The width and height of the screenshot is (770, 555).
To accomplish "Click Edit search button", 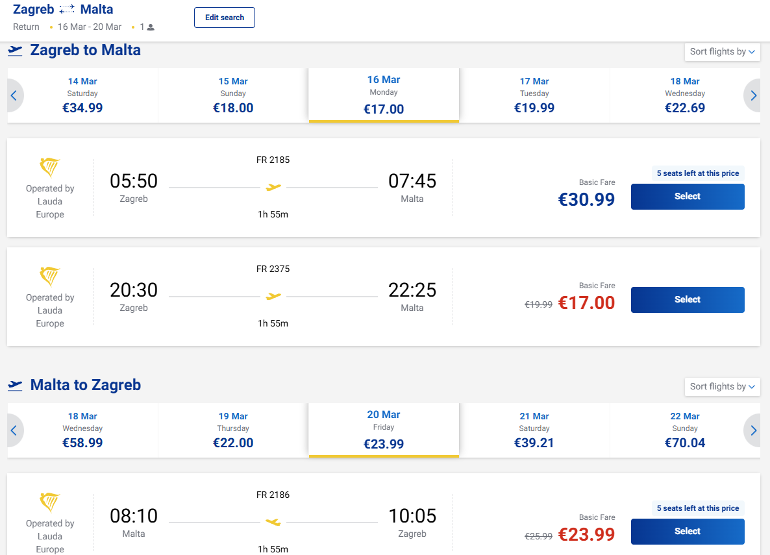I will [x=225, y=18].
